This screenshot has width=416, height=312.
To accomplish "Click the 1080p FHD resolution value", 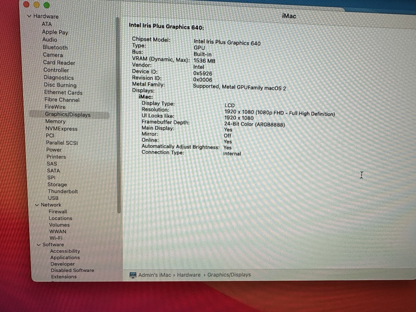I will 279,113.
